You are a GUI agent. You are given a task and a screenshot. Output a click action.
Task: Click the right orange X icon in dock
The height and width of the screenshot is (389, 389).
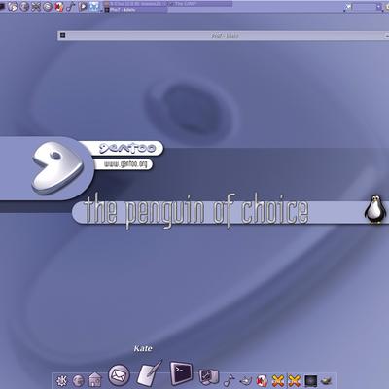294,381
